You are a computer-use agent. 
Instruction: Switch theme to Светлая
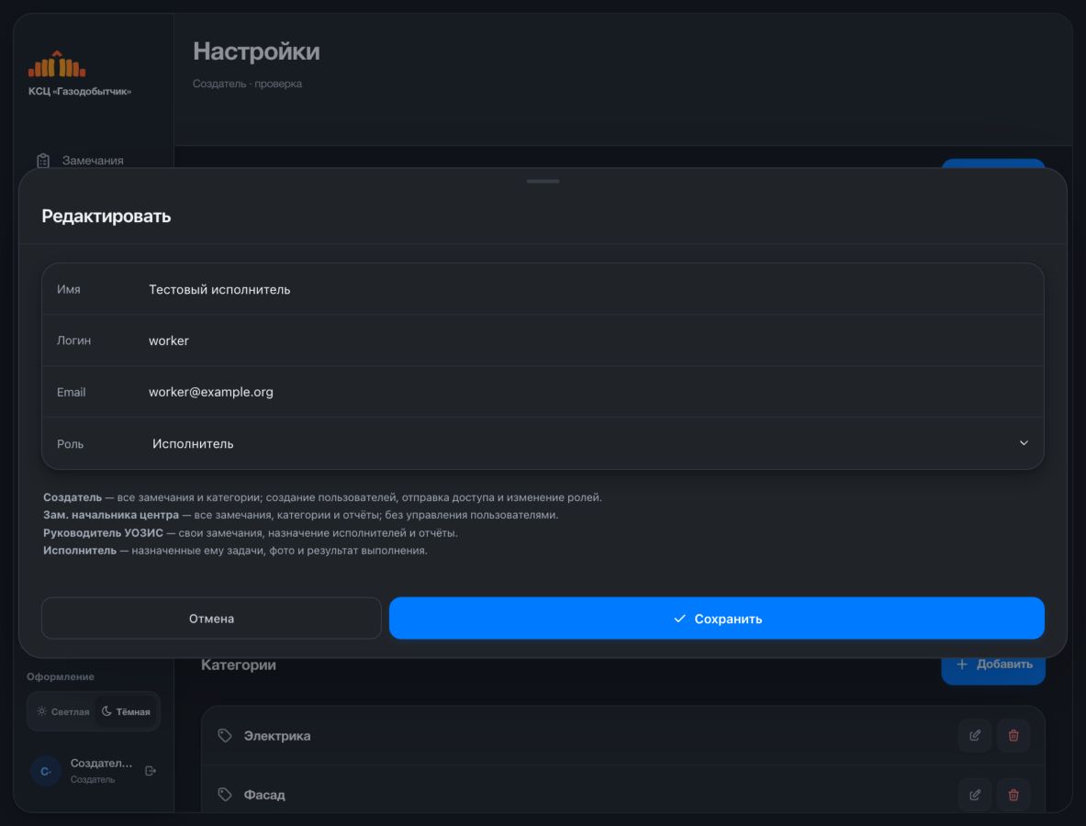tap(62, 712)
